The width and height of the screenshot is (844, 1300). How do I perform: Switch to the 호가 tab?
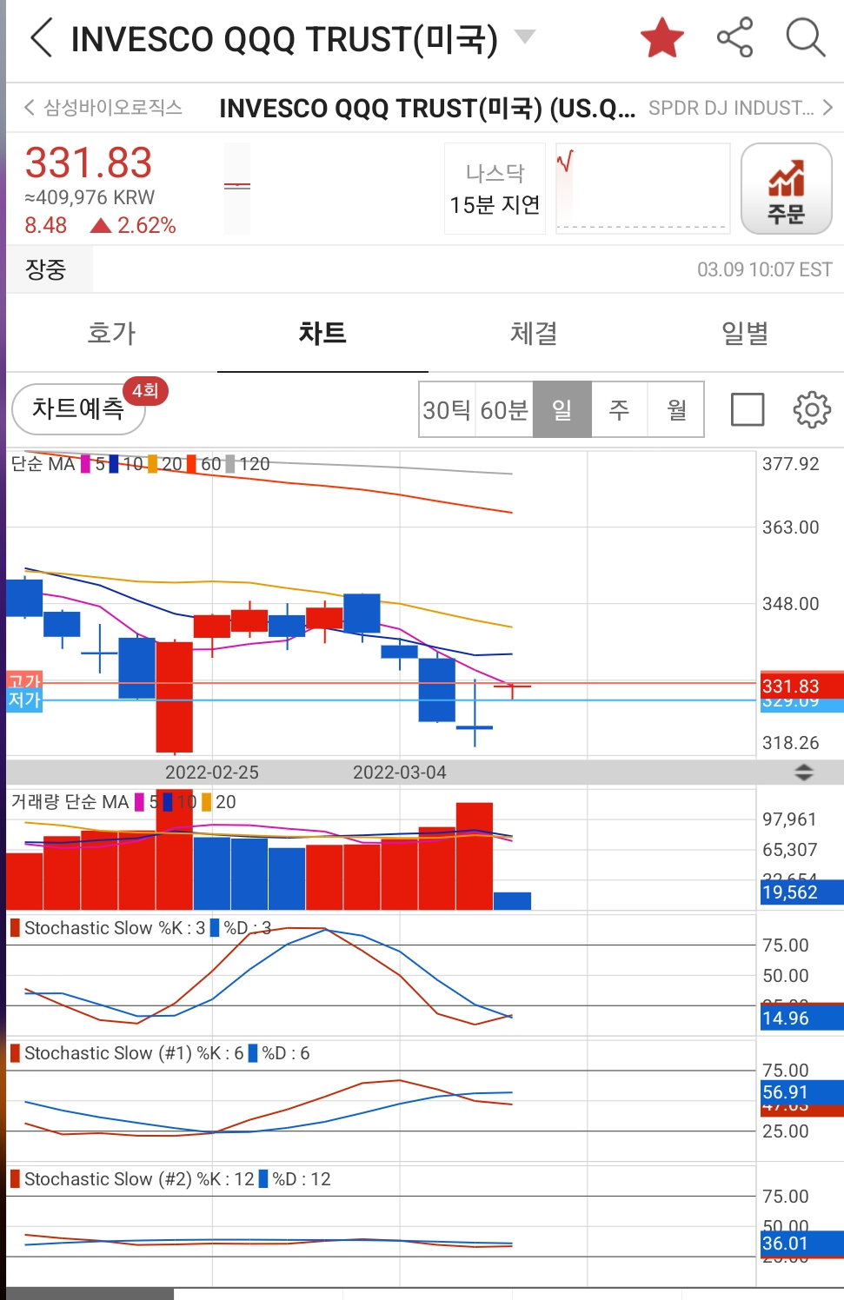click(x=111, y=334)
